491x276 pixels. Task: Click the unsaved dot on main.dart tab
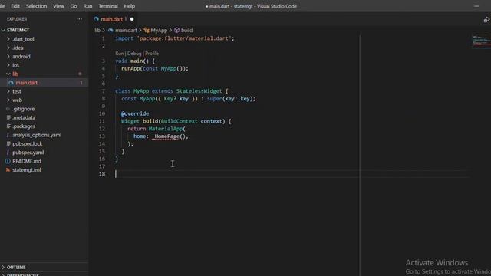point(132,19)
